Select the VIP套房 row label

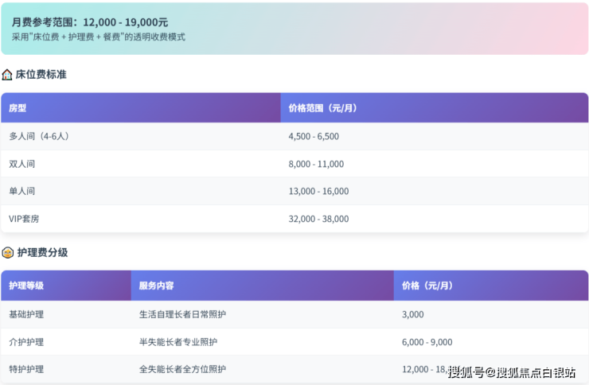coord(25,219)
